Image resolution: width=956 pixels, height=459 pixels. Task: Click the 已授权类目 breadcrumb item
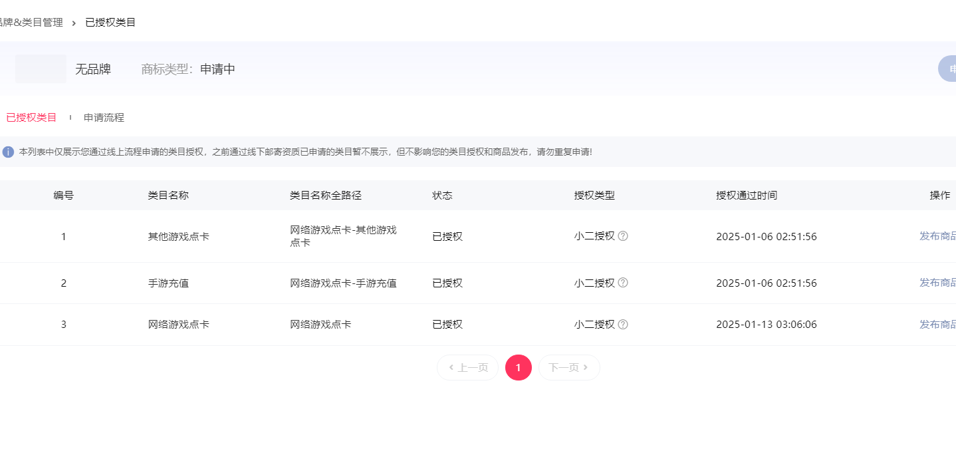tap(110, 23)
